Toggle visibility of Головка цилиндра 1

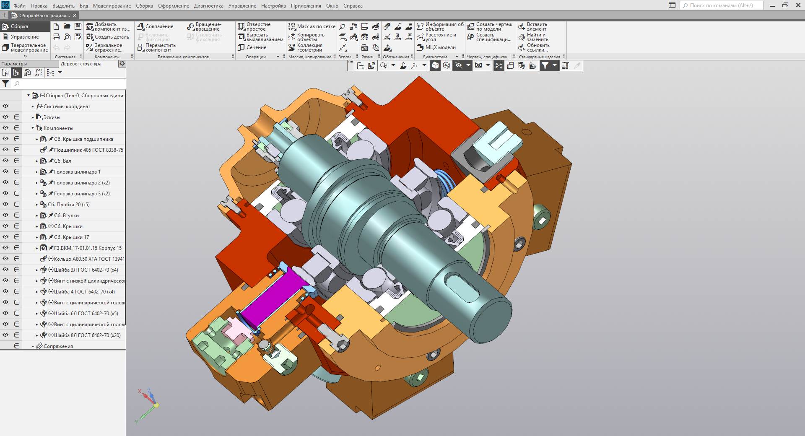point(5,171)
